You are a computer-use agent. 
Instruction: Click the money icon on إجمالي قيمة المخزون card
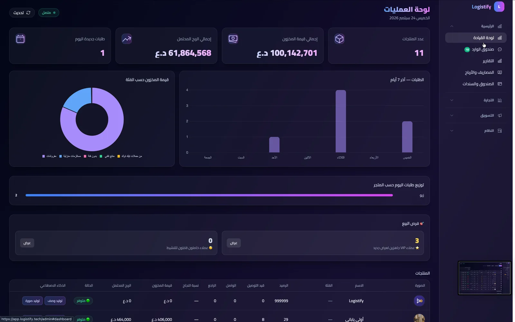pyautogui.click(x=233, y=39)
